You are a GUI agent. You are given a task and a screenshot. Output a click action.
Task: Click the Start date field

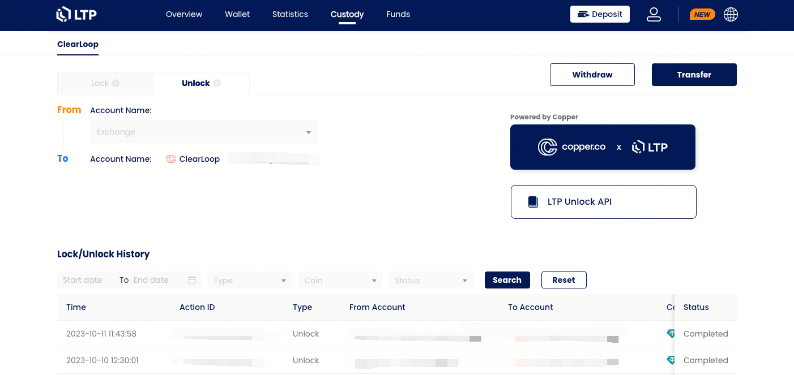83,280
